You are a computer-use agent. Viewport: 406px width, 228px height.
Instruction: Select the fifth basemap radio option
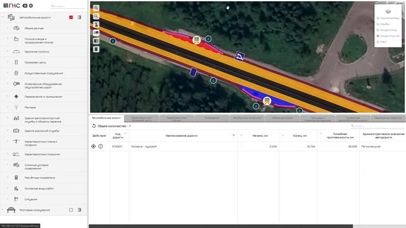tap(378, 42)
